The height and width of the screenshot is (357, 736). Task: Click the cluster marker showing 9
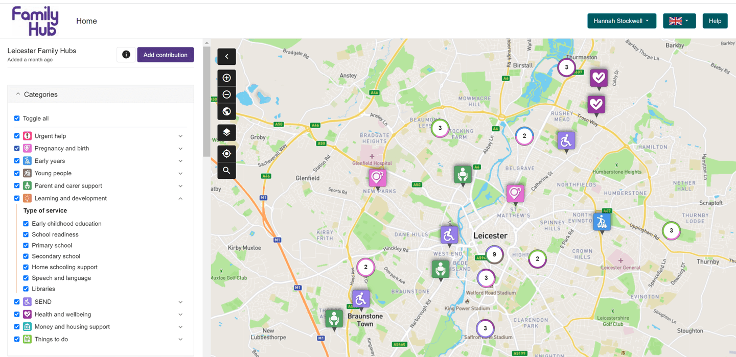coord(494,254)
